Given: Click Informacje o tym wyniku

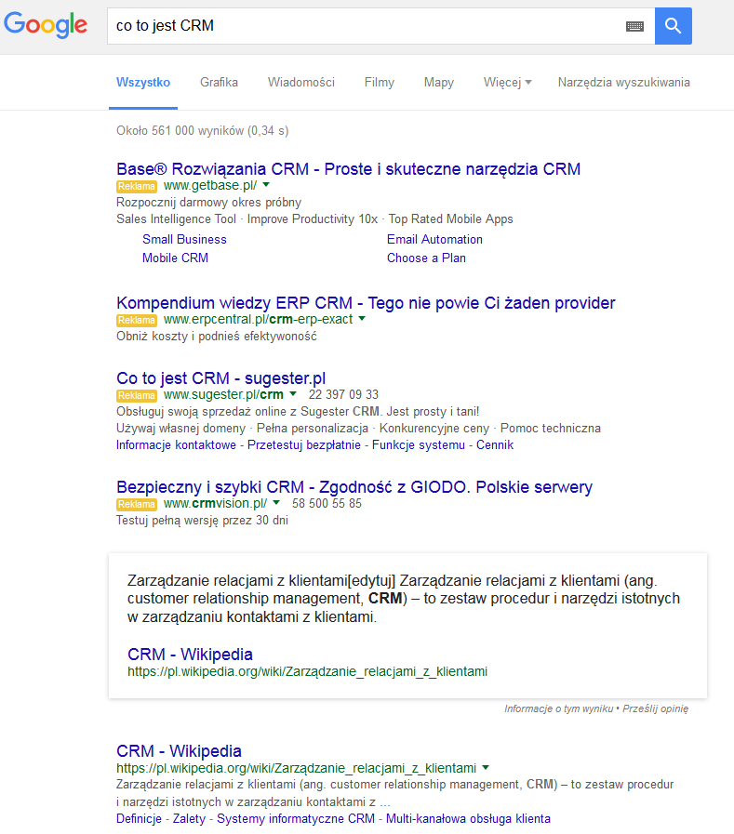Looking at the screenshot, I should pyautogui.click(x=558, y=709).
